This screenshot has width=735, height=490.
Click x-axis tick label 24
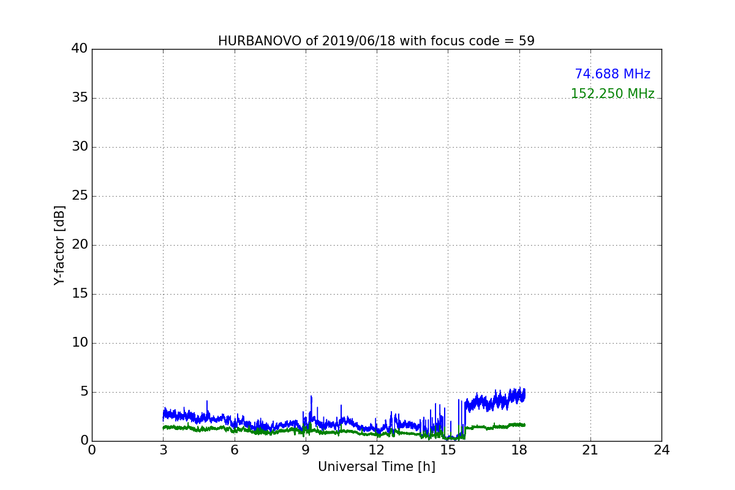click(661, 450)
